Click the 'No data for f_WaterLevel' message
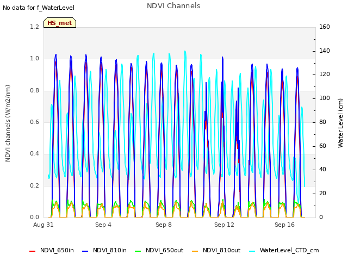Viewport: 348px width, 261px height. pyautogui.click(x=39, y=8)
